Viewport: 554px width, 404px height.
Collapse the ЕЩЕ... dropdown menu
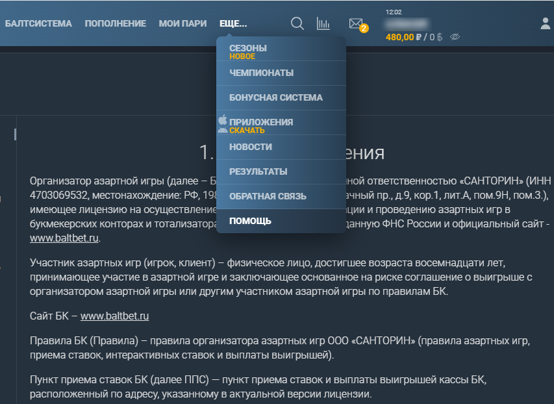[233, 23]
